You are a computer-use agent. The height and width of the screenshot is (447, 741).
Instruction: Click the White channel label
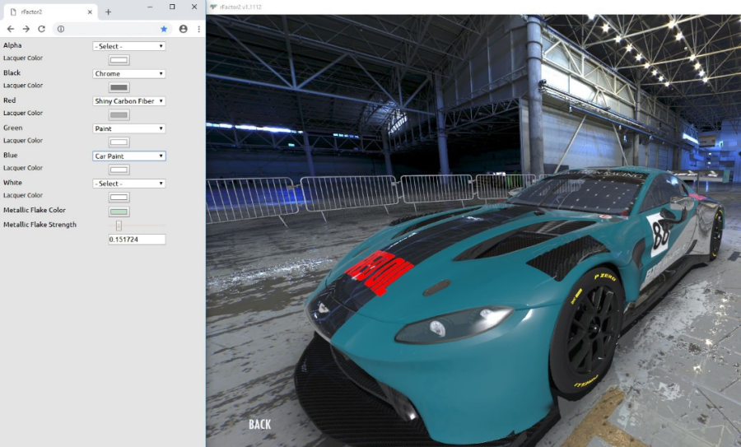coord(12,183)
